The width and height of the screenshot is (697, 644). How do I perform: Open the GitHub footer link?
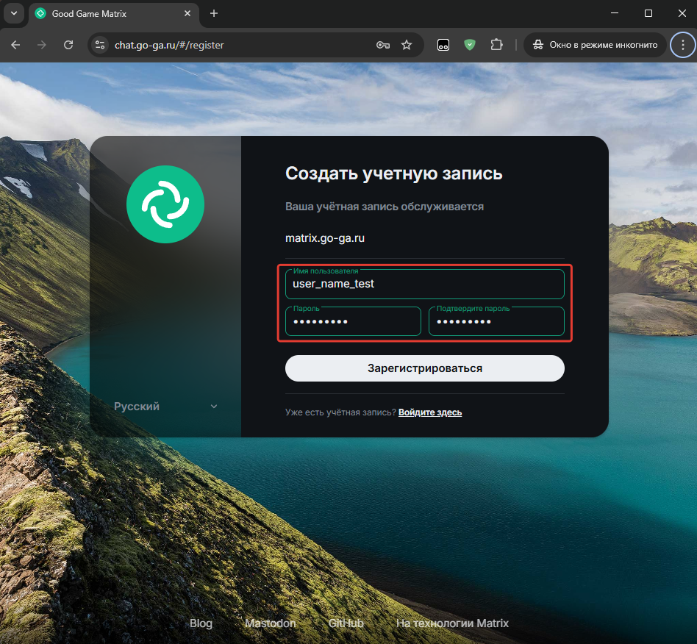346,623
